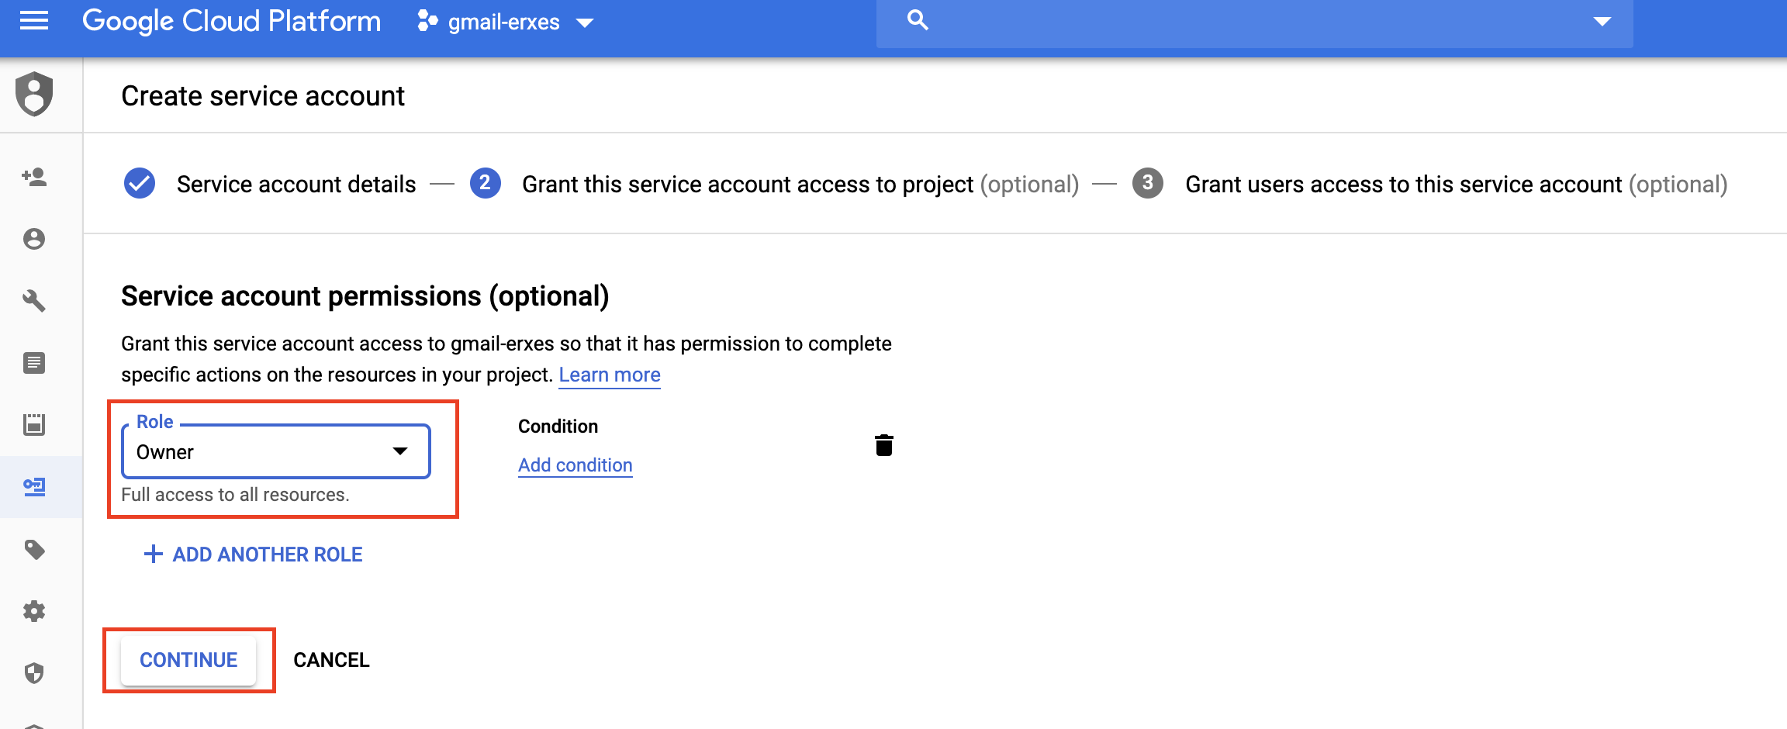This screenshot has height=729, width=1787.
Task: Open the Role dropdown showing Owner
Action: click(275, 451)
